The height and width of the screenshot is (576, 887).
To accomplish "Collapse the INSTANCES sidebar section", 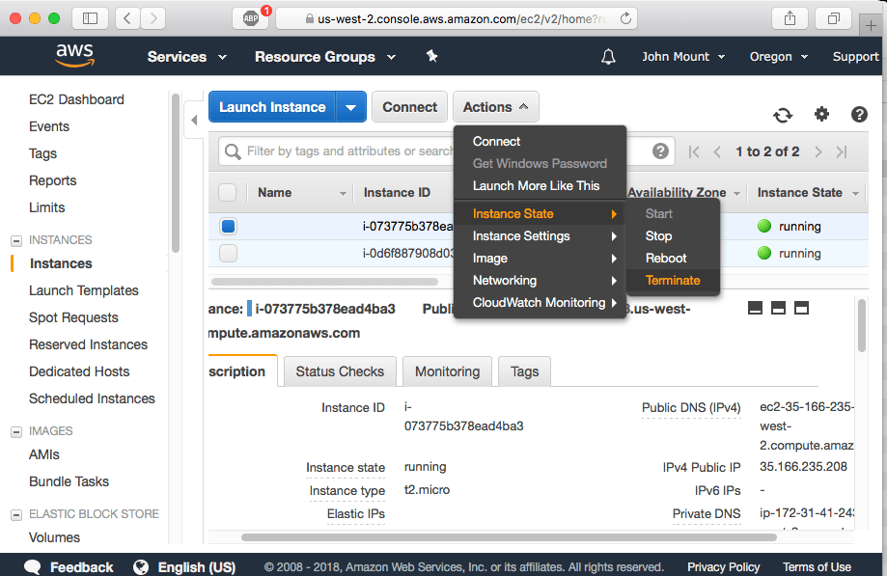I will click(x=16, y=241).
